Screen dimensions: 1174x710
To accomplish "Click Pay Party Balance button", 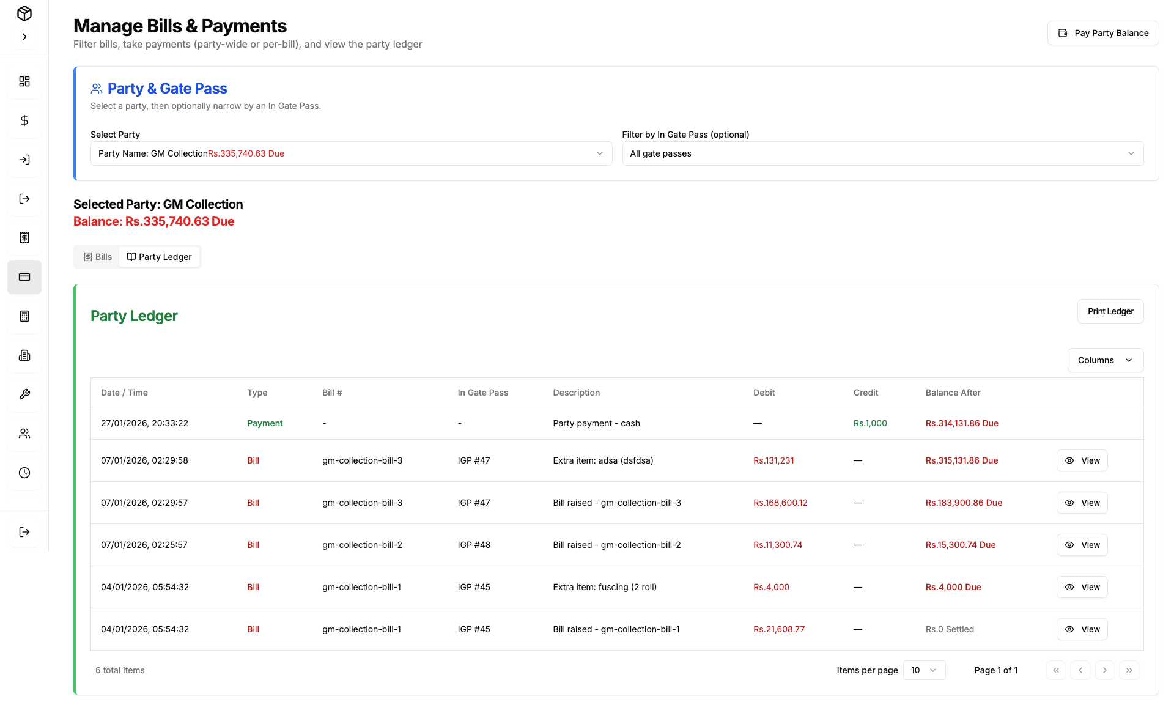I will pos(1103,33).
